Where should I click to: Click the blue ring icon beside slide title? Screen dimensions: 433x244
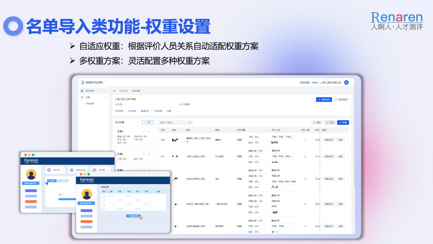coord(13,26)
